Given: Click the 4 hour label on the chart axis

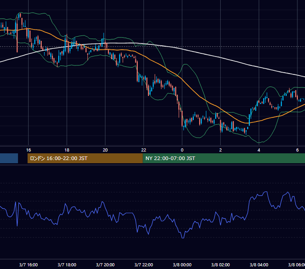Looking at the screenshot, I should [x=259, y=150].
